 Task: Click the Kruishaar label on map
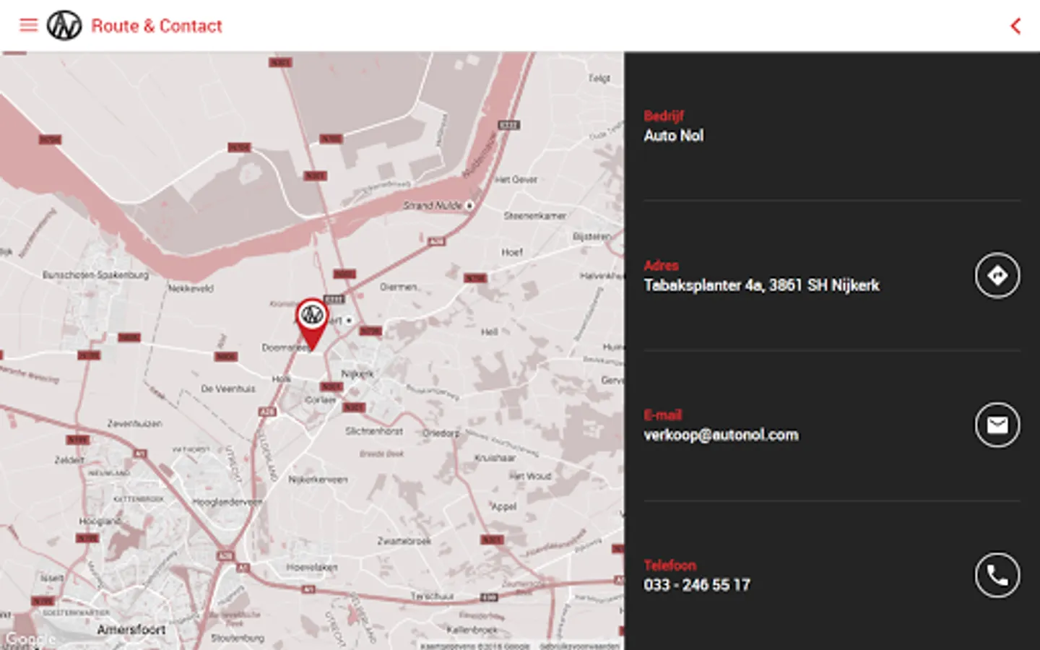tap(495, 458)
